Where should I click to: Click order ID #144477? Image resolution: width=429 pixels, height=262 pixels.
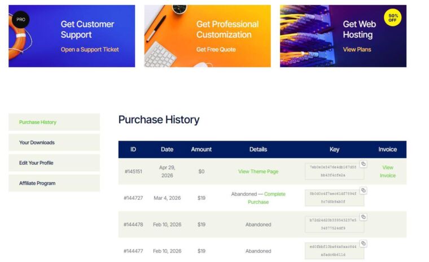(133, 251)
